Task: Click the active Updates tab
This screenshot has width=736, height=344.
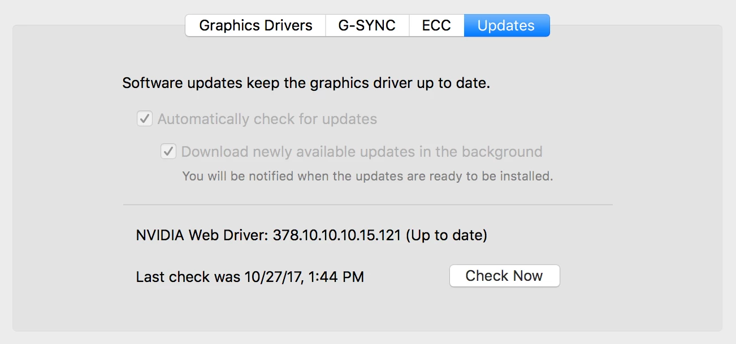Action: (x=506, y=26)
